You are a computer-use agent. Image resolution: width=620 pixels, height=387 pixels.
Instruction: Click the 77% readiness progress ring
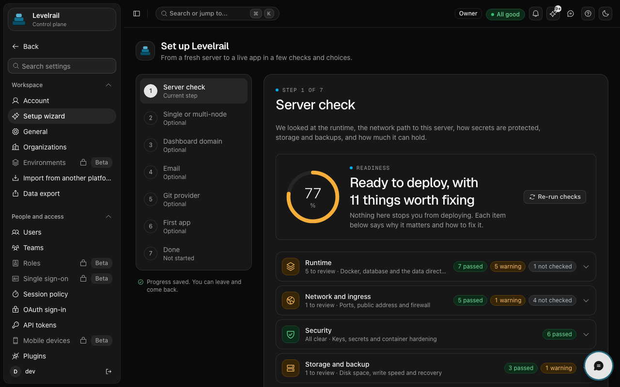pos(313,197)
